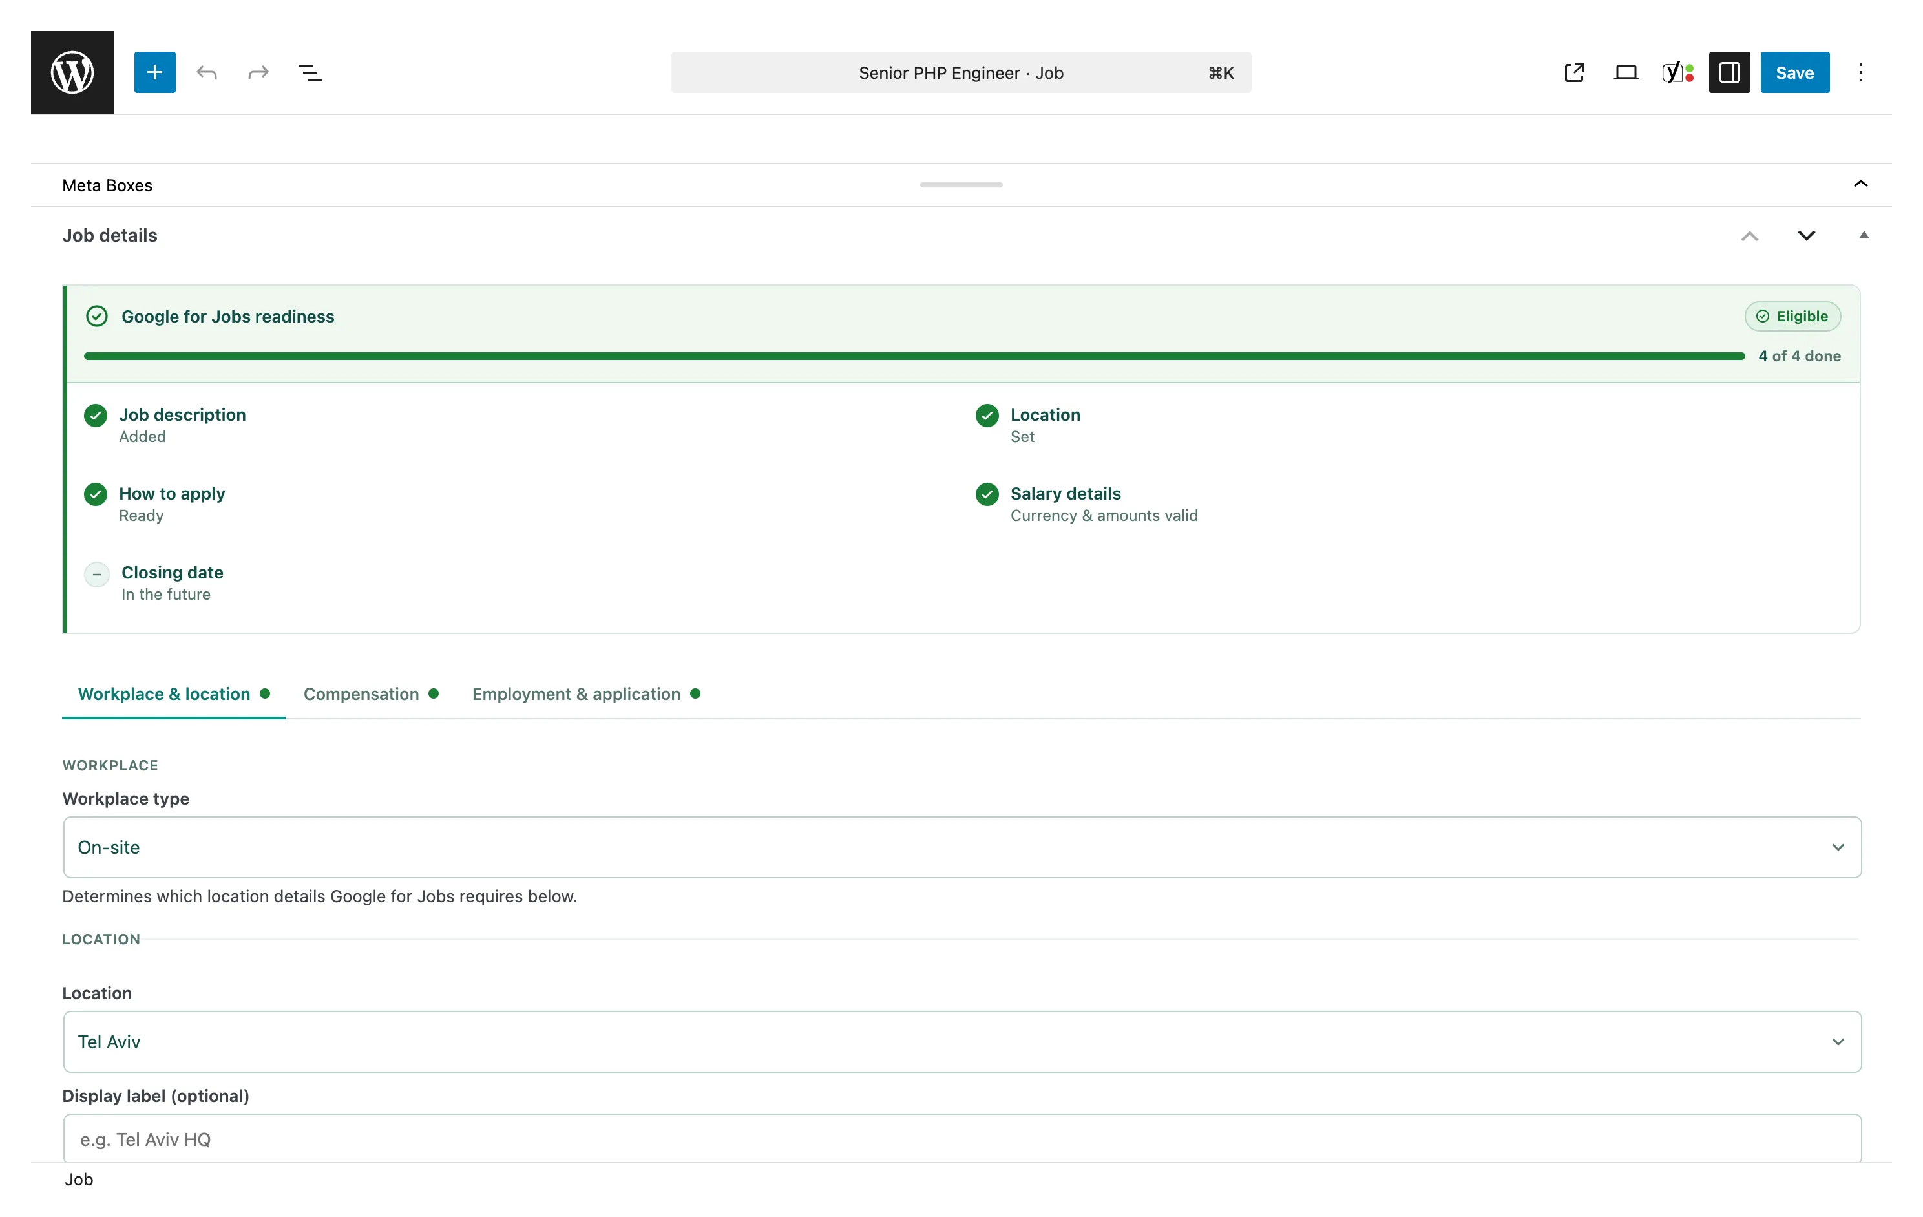The height and width of the screenshot is (1217, 1923).
Task: Click the '4 of 4 done' text
Action: pyautogui.click(x=1799, y=356)
